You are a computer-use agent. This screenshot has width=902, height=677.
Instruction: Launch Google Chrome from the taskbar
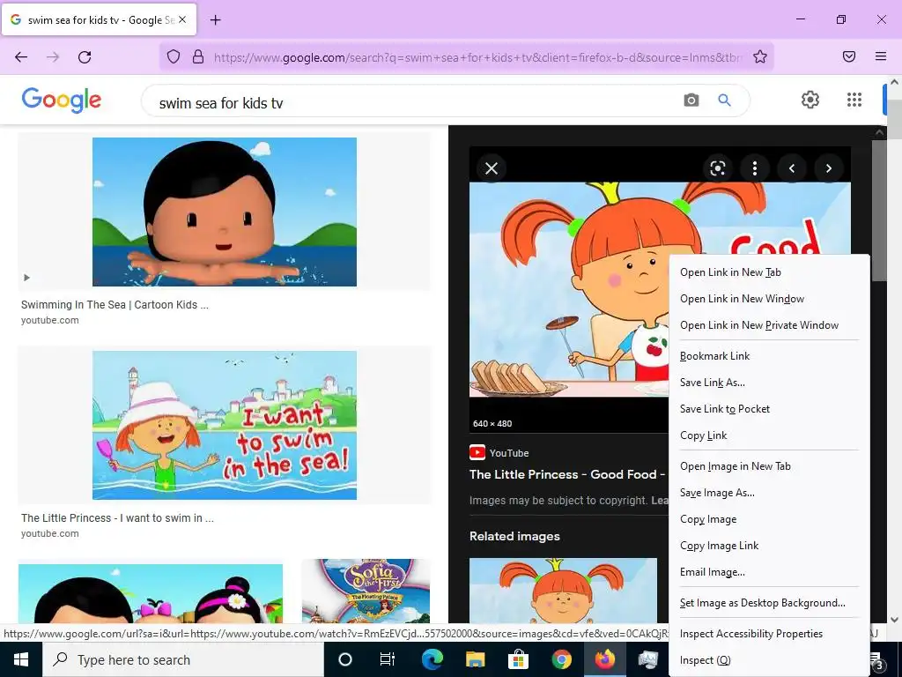[561, 659]
